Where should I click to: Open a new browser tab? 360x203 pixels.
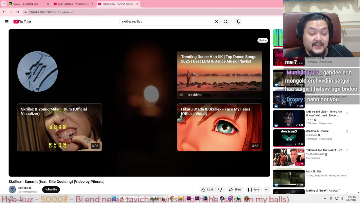click(x=144, y=4)
